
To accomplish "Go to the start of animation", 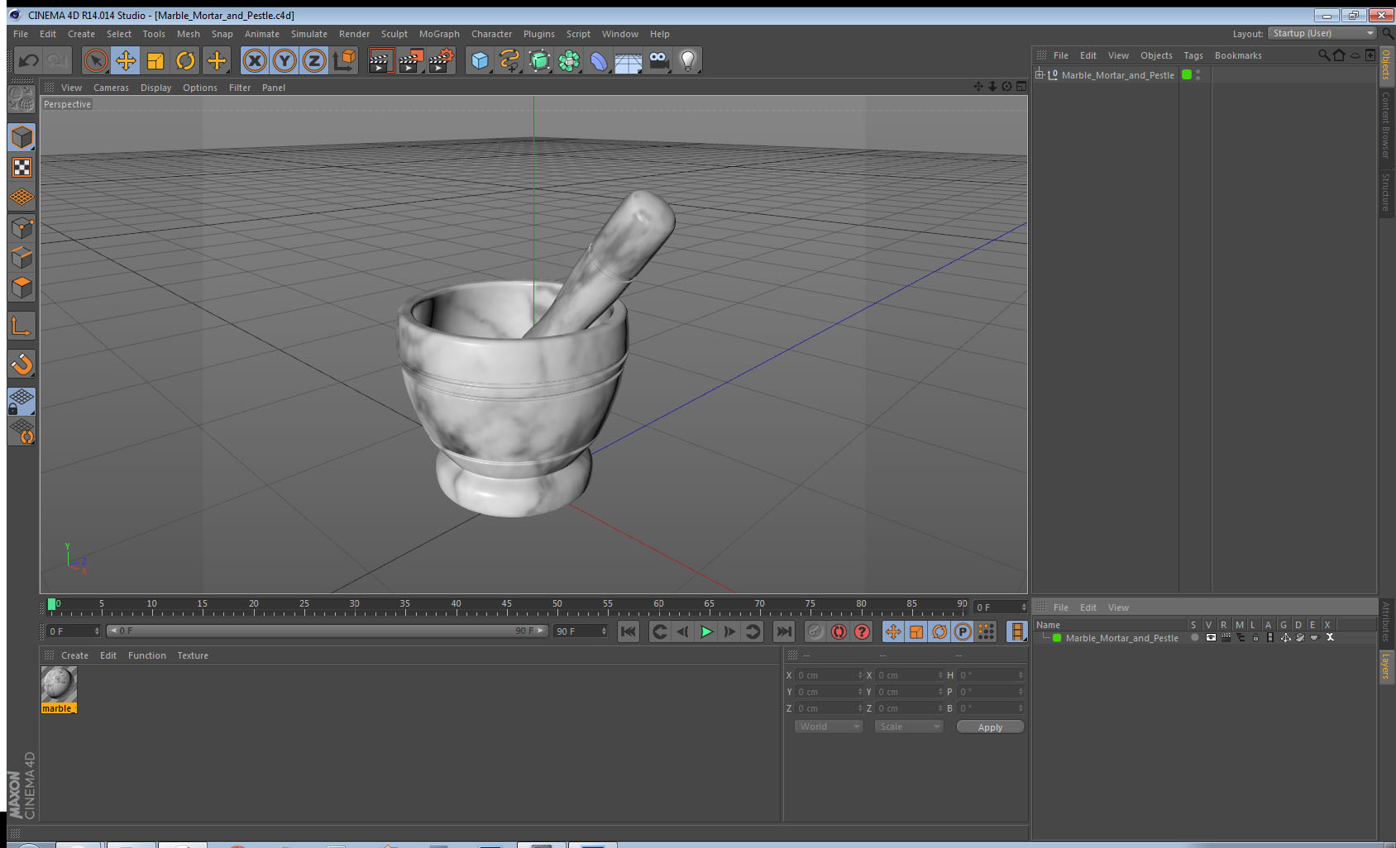I will pos(629,631).
